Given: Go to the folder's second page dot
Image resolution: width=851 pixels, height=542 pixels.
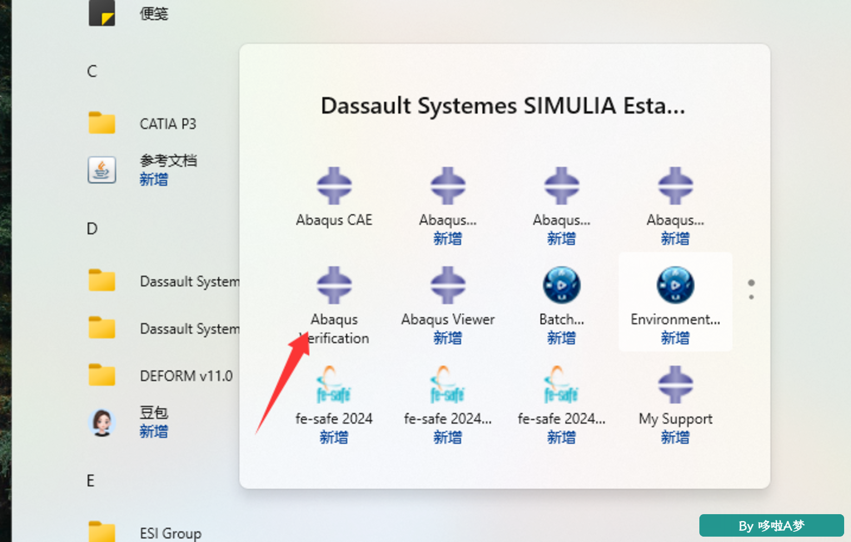Looking at the screenshot, I should click(751, 297).
